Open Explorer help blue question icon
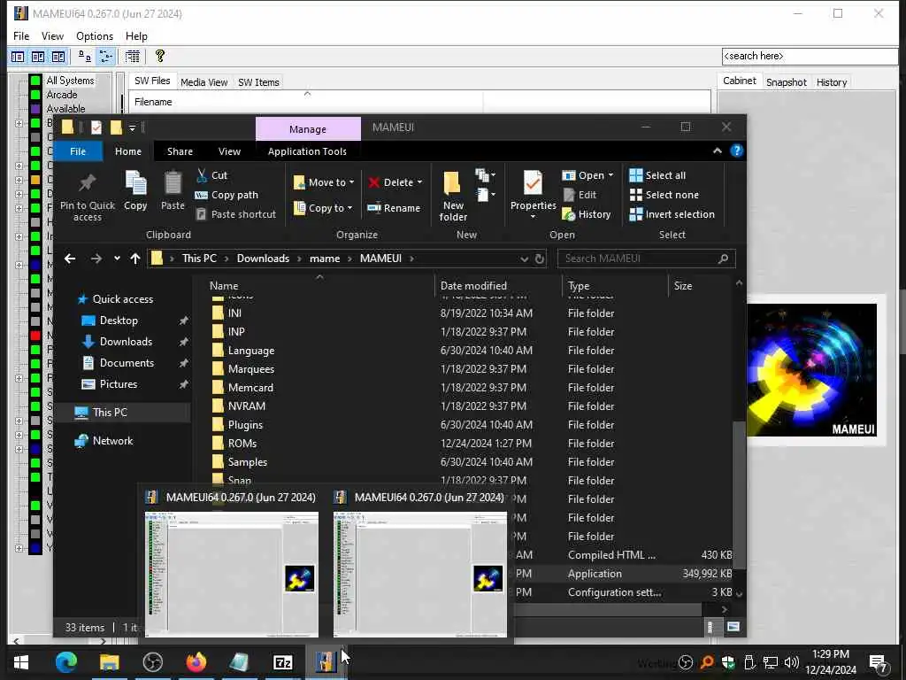This screenshot has height=680, width=906. pos(737,151)
